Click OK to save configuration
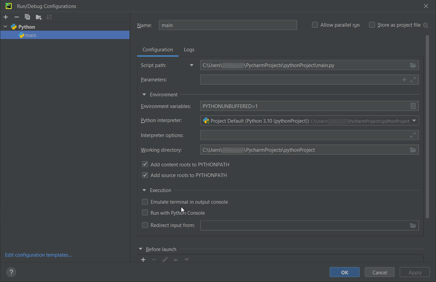 click(x=345, y=272)
